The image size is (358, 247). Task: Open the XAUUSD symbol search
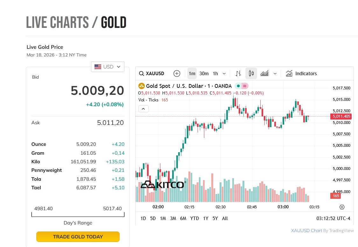click(152, 74)
